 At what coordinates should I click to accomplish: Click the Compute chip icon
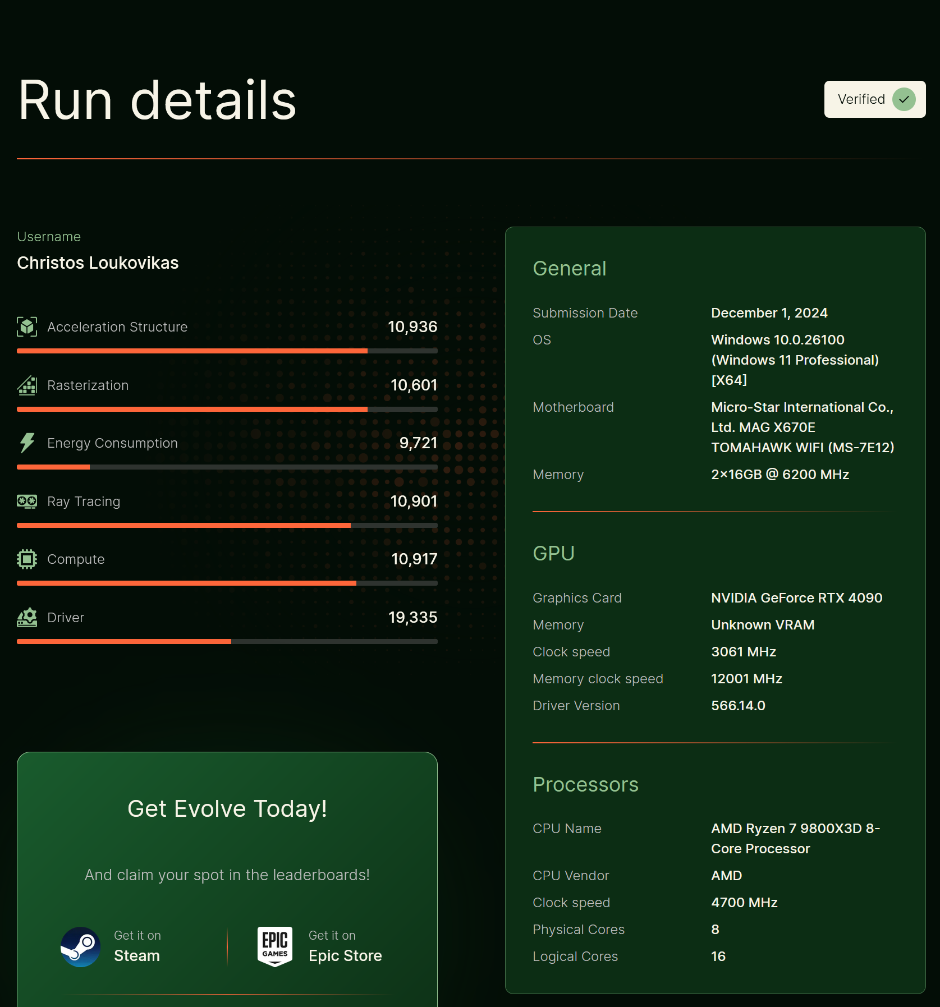[x=27, y=559]
